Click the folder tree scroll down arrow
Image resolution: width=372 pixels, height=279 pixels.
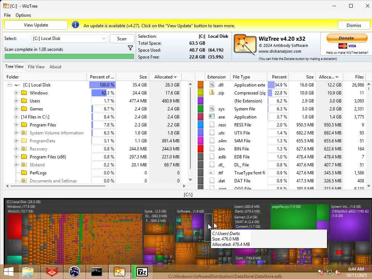point(190,180)
